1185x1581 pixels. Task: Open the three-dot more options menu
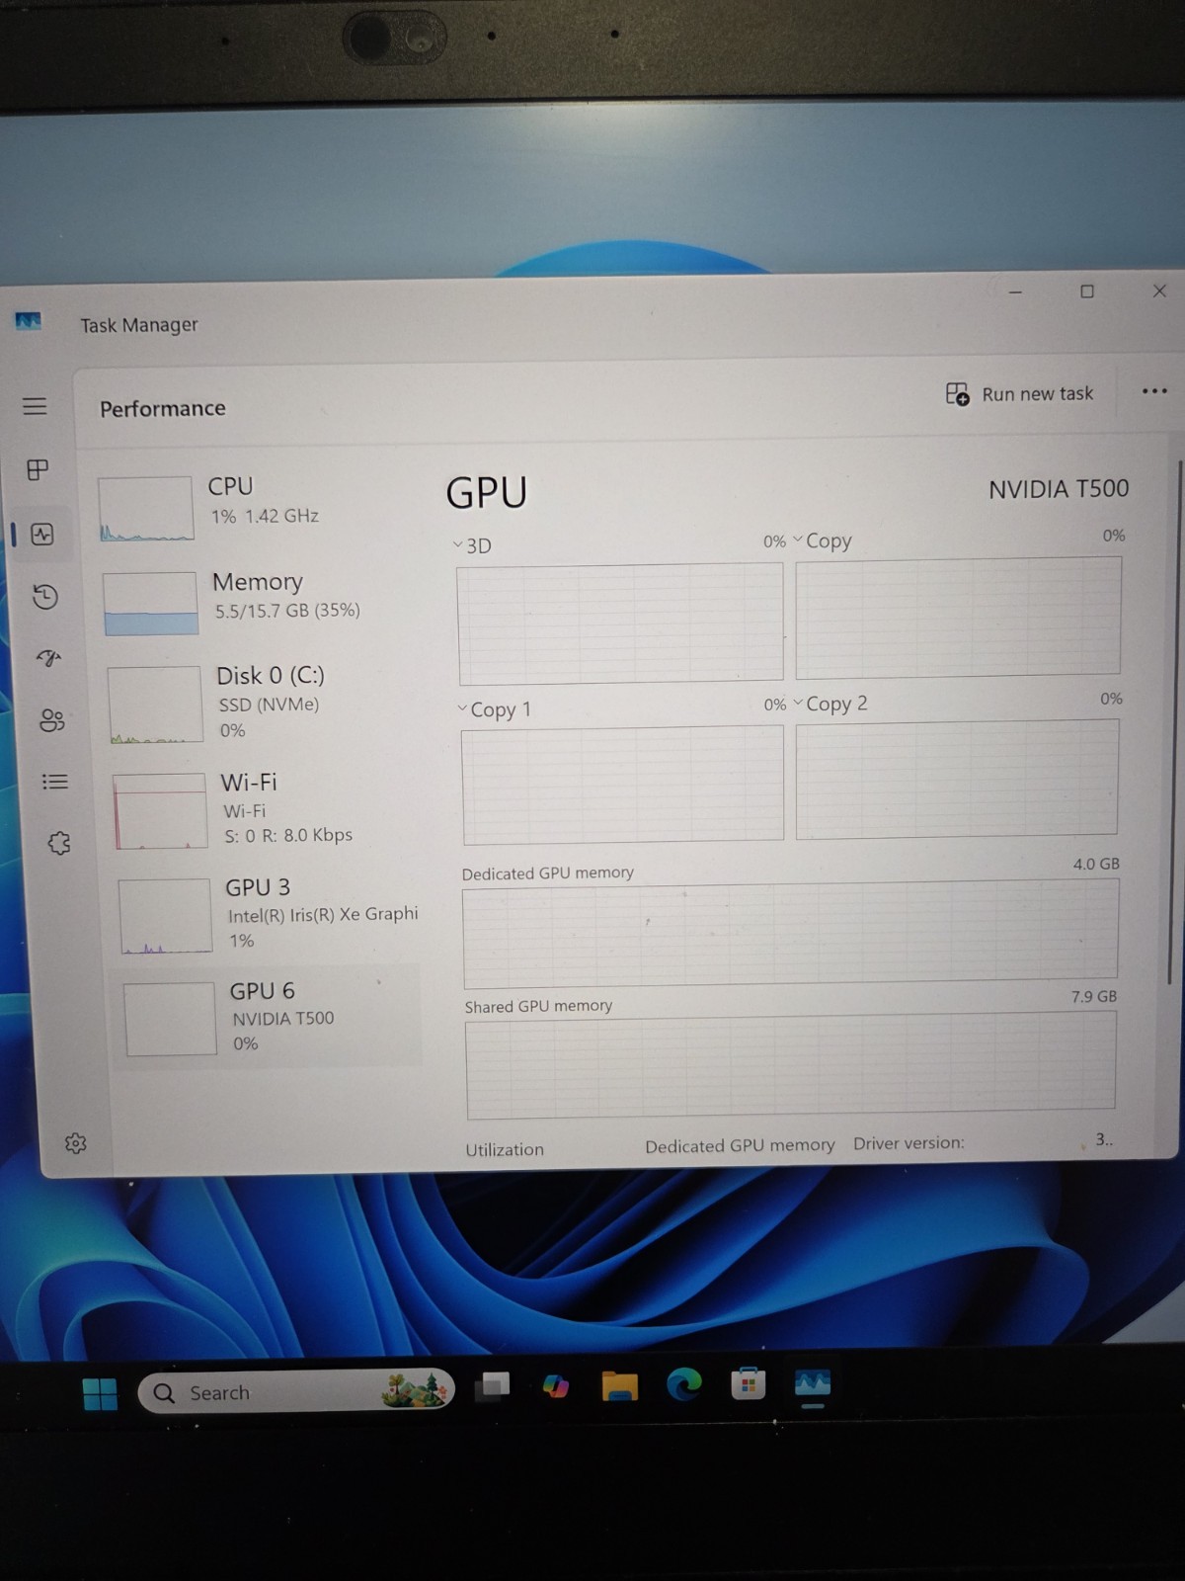coord(1153,391)
